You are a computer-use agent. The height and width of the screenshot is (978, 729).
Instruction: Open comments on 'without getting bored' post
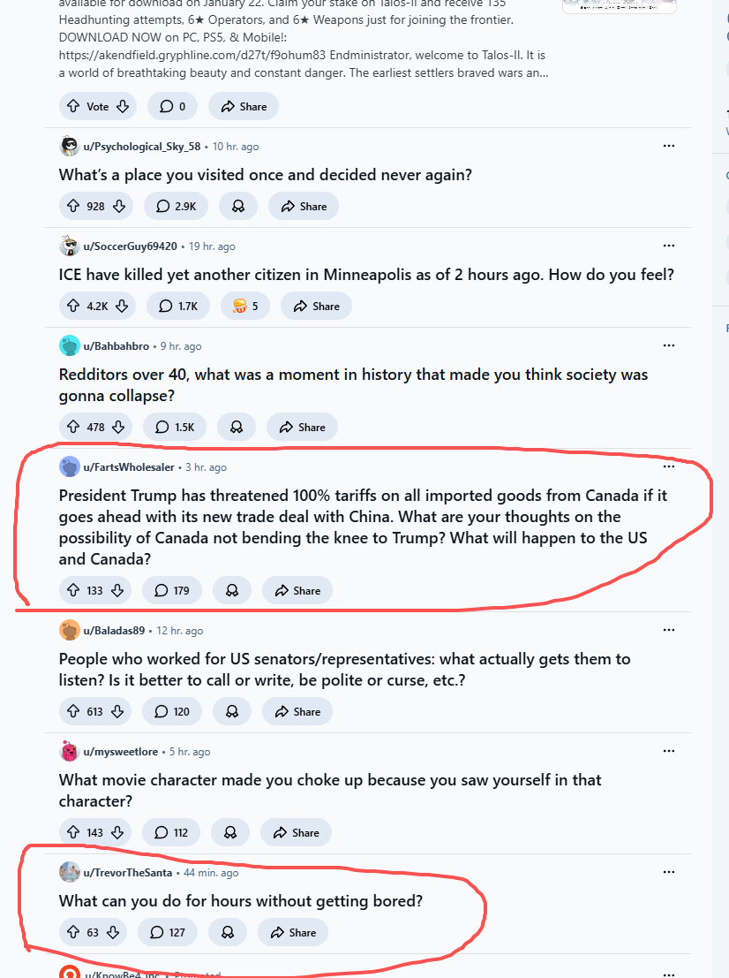point(170,933)
